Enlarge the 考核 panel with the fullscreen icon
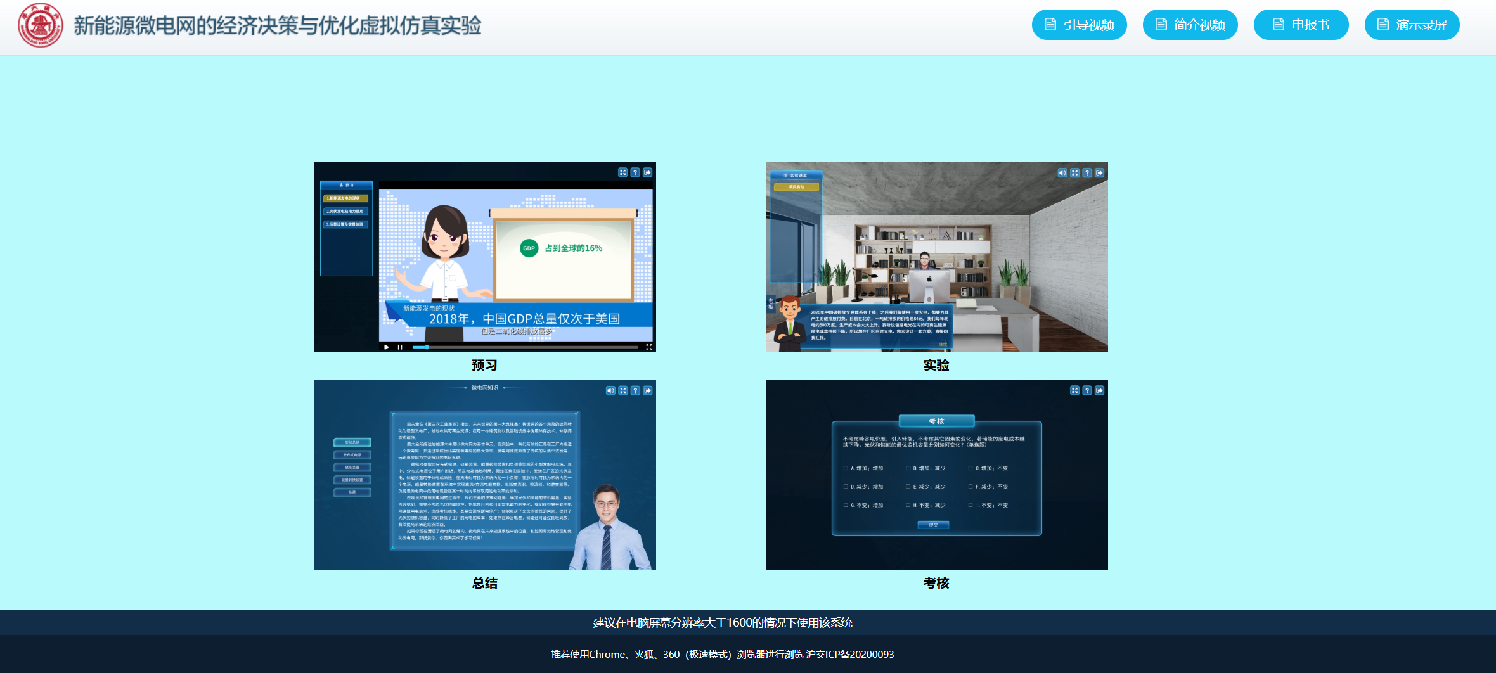The width and height of the screenshot is (1496, 673). pyautogui.click(x=1074, y=390)
